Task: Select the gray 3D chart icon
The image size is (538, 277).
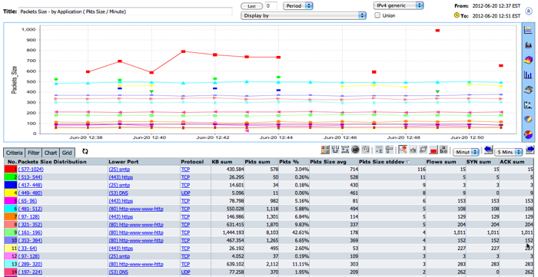Action: pyautogui.click(x=529, y=89)
